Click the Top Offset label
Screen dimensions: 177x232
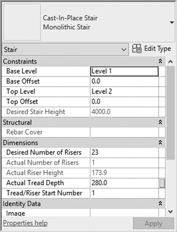point(22,102)
